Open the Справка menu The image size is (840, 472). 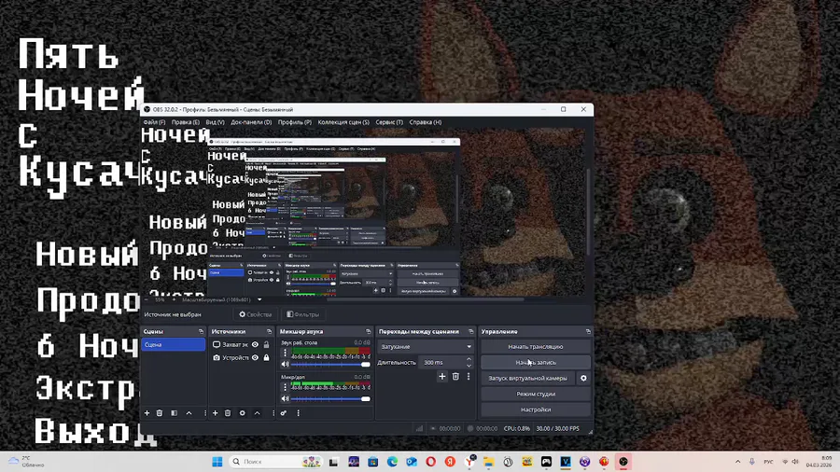coord(426,122)
